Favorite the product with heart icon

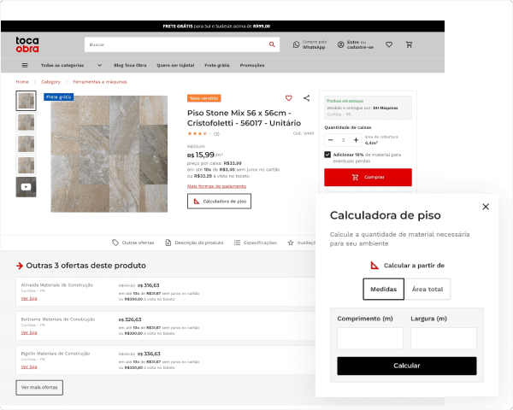tap(289, 98)
